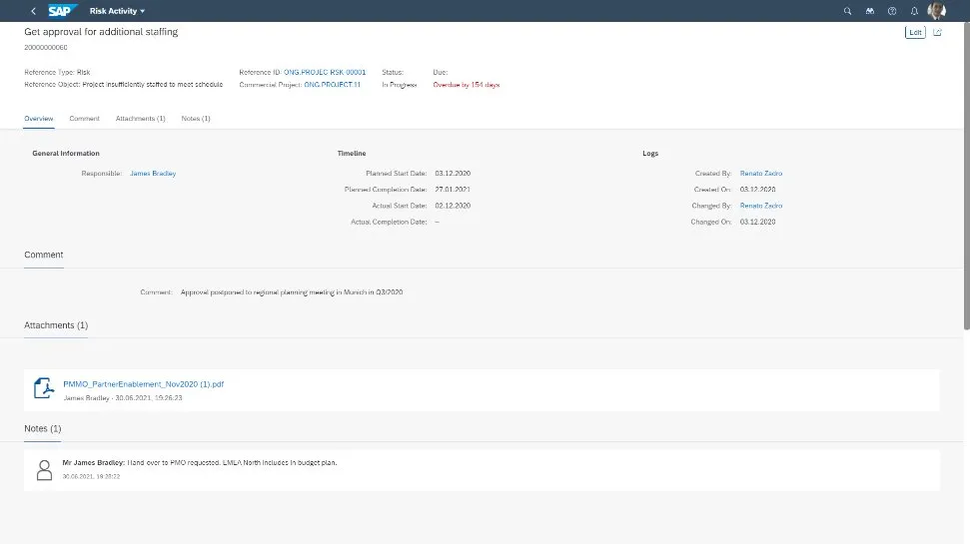Viewport: 970px width, 544px height.
Task: Show notifications via bell icon
Action: [x=913, y=11]
